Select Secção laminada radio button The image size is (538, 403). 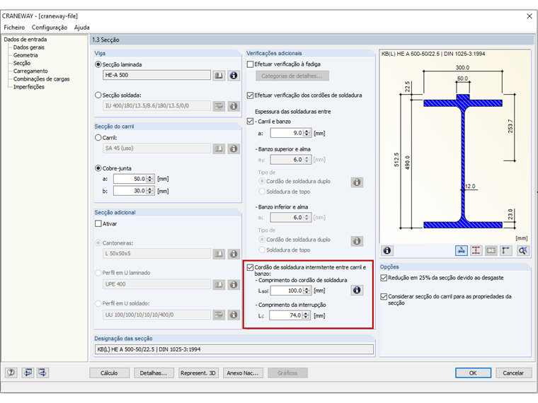98,64
